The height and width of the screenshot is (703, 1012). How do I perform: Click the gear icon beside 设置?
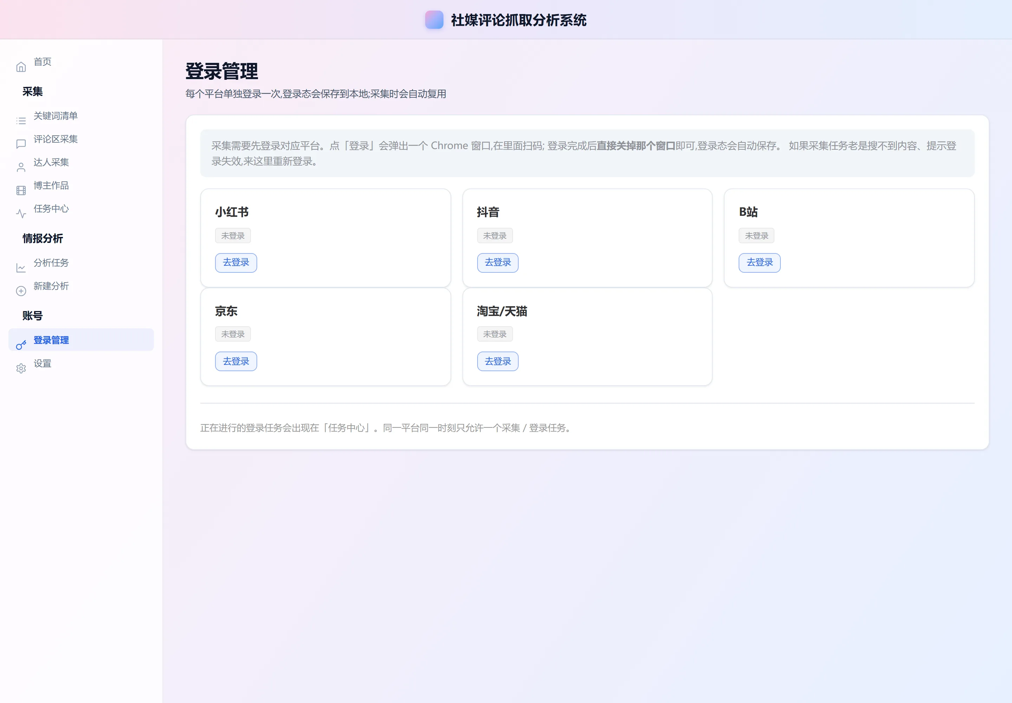[x=21, y=368]
